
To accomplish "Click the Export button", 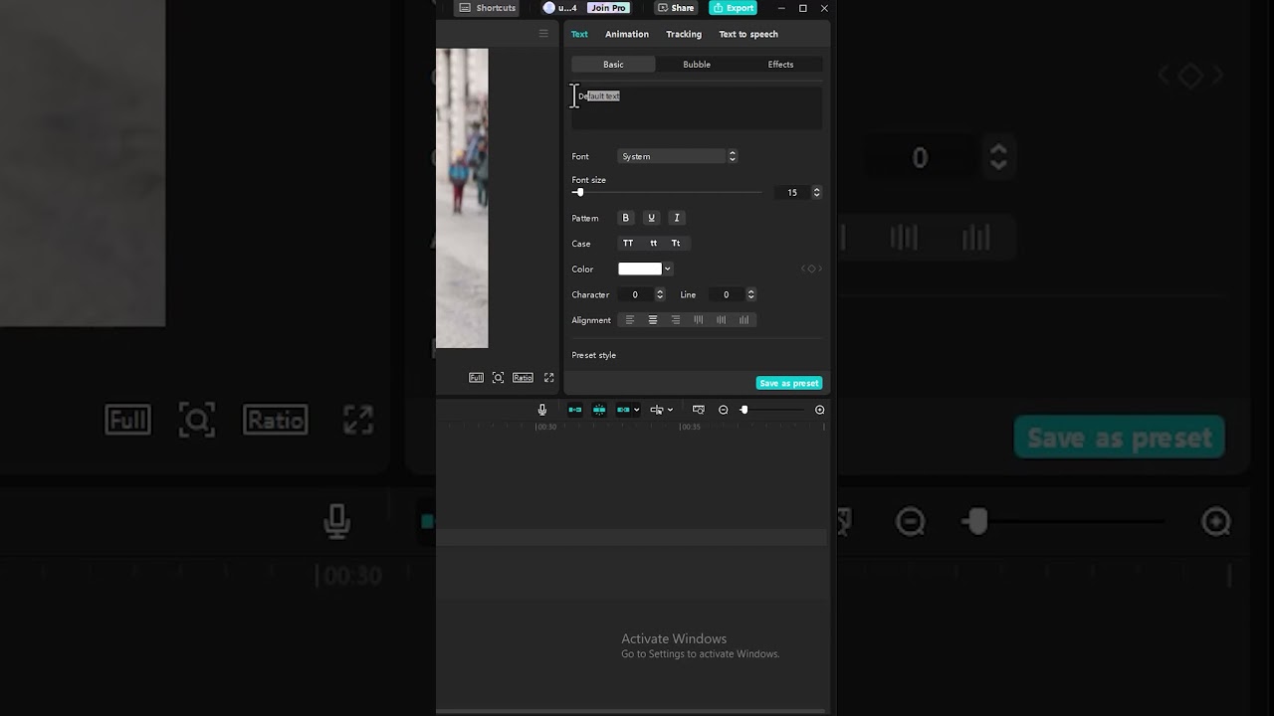I will pyautogui.click(x=733, y=8).
